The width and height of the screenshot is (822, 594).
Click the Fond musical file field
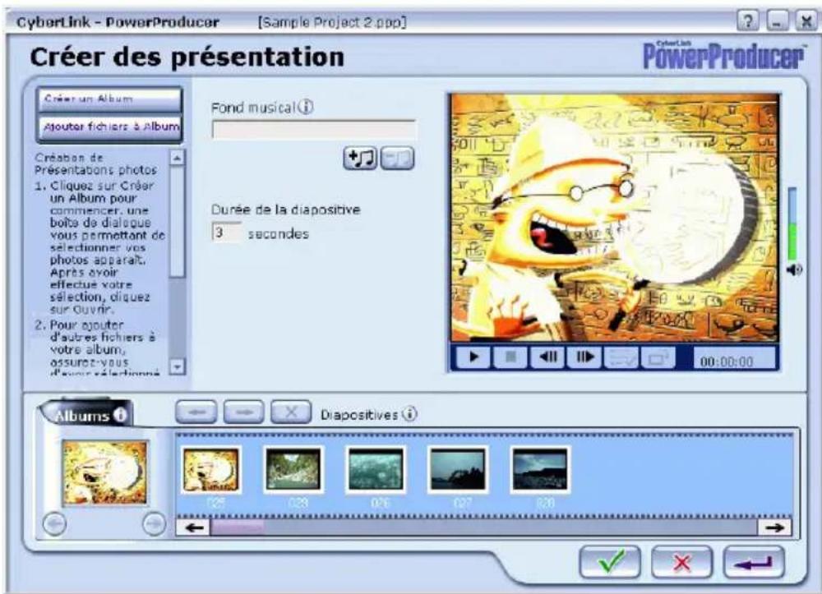[x=313, y=129]
